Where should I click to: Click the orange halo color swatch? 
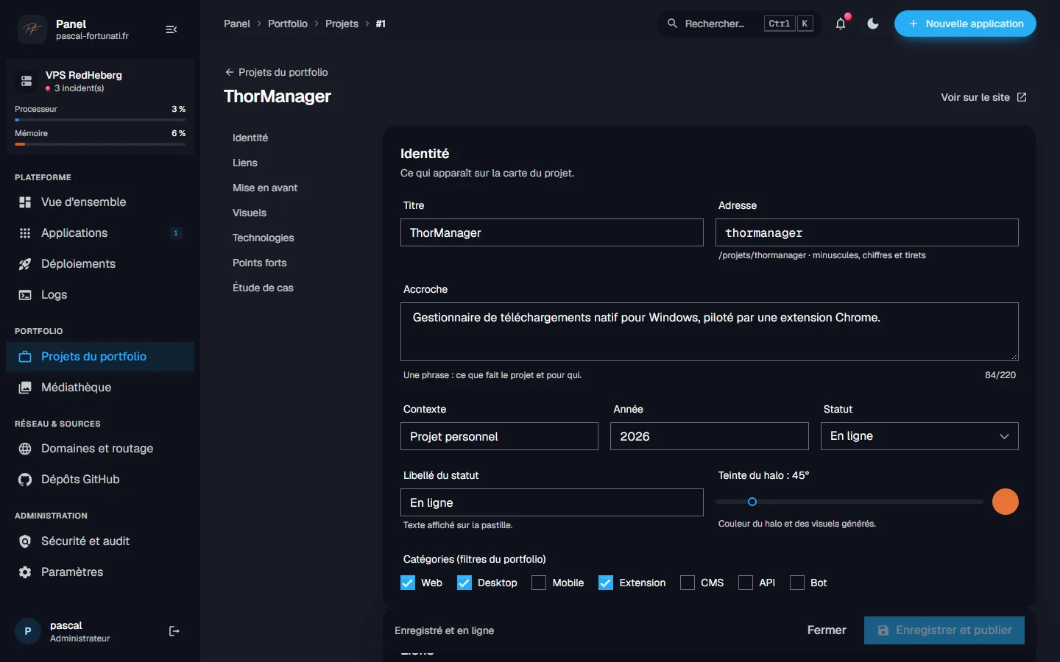[x=1006, y=502]
